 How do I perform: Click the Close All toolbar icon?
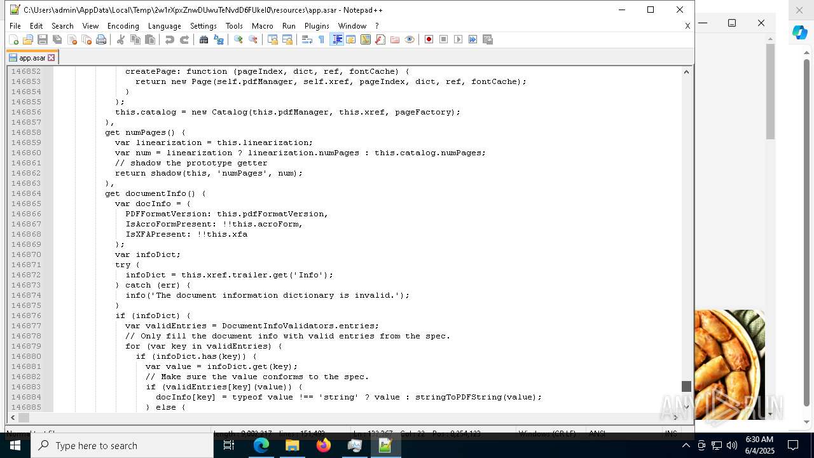point(86,39)
